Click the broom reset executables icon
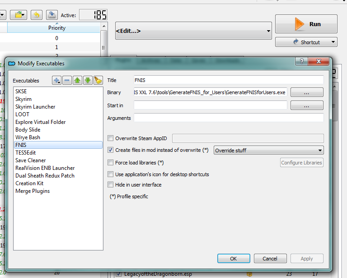 tap(98, 80)
